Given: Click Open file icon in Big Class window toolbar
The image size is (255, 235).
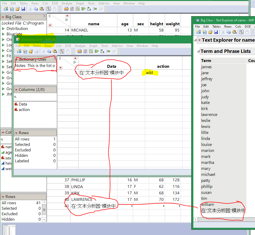Looking at the screenshot, I should click(17, 9).
